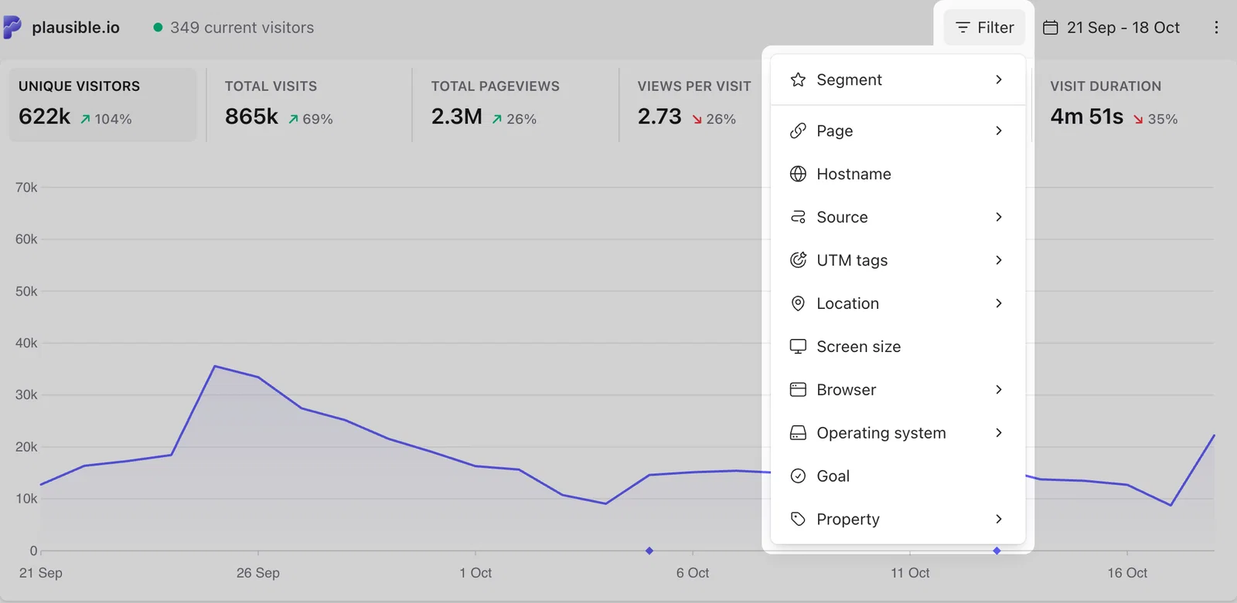Click the "70k" y-axis label
Viewport: 1237px width, 603px height.
pos(26,188)
